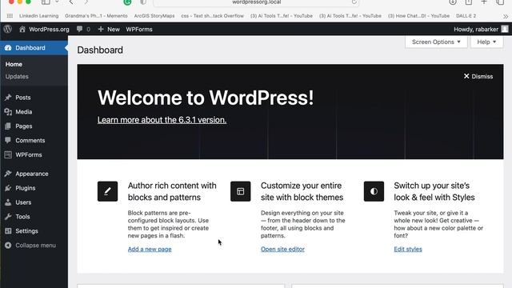Click the Collapse menu arrow icon

pyautogui.click(x=8, y=246)
